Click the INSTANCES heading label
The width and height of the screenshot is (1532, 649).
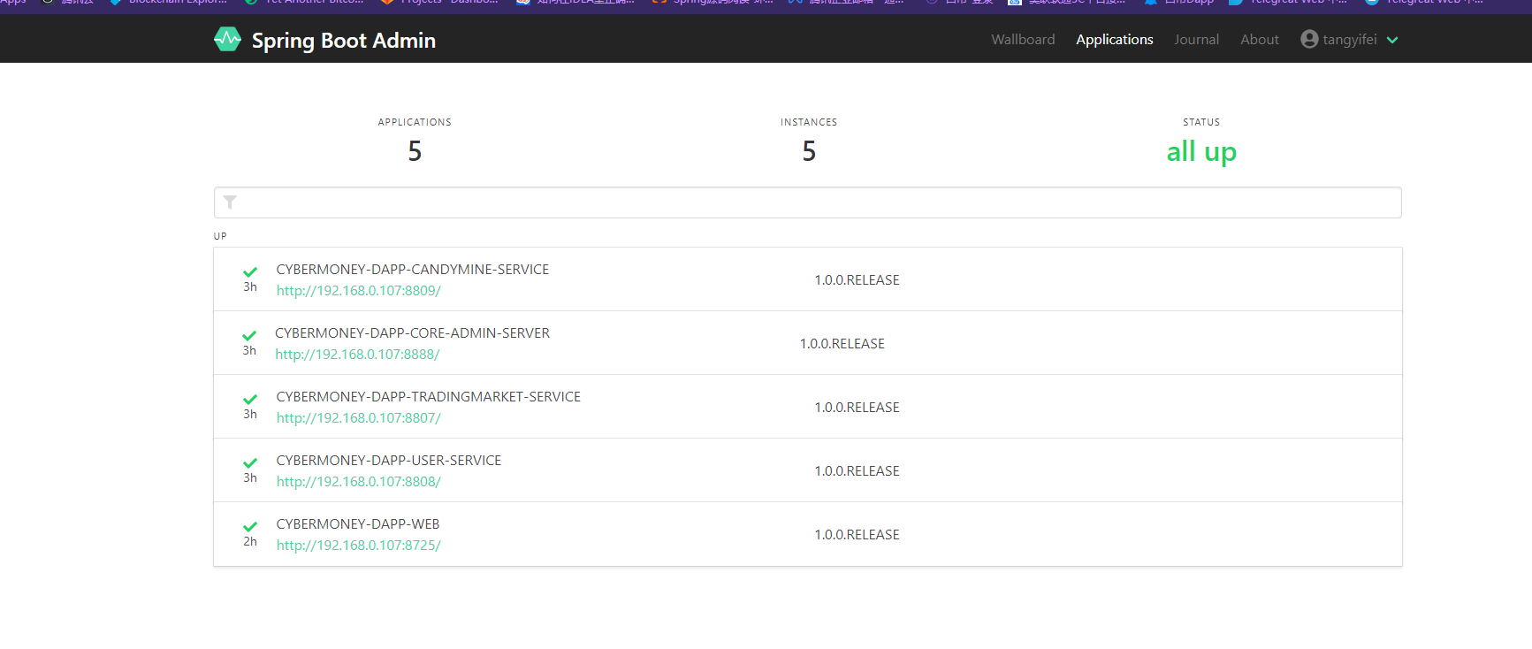[809, 122]
